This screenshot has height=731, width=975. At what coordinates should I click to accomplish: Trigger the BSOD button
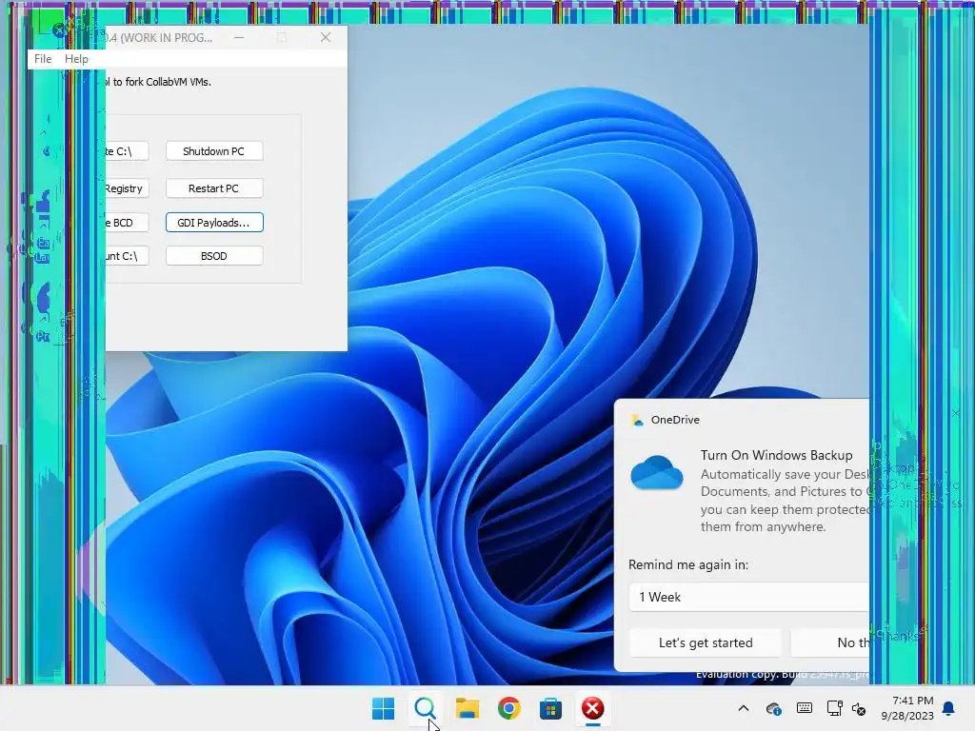(x=214, y=256)
